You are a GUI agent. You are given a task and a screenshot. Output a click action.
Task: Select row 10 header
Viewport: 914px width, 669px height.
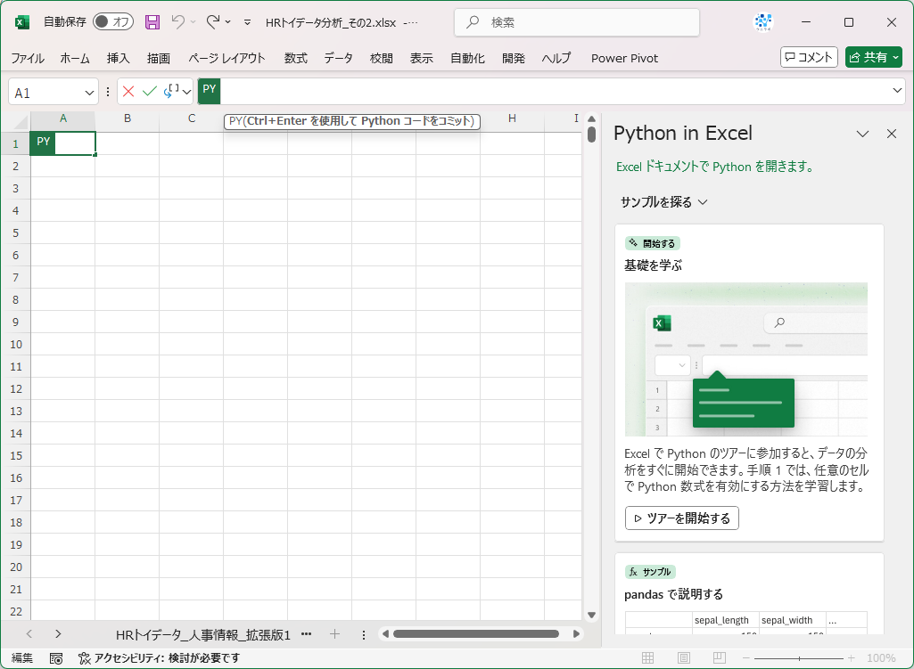click(16, 344)
